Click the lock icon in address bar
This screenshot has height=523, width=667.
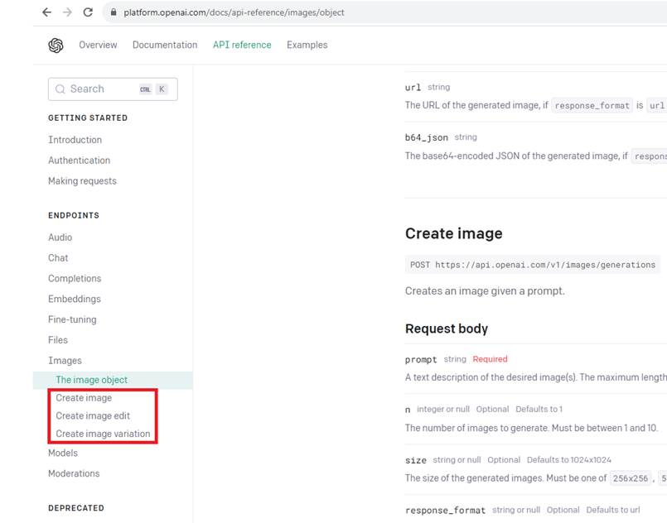(x=114, y=12)
